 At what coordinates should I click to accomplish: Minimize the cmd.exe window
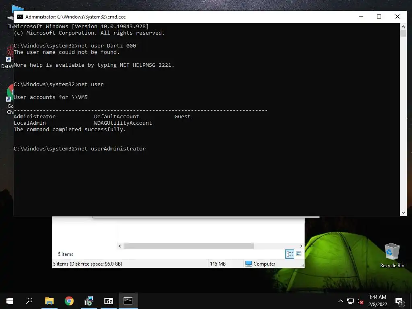[361, 17]
